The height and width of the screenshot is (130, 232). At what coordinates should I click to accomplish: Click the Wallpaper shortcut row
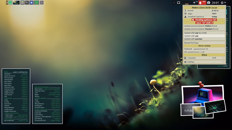[x=47, y=106]
